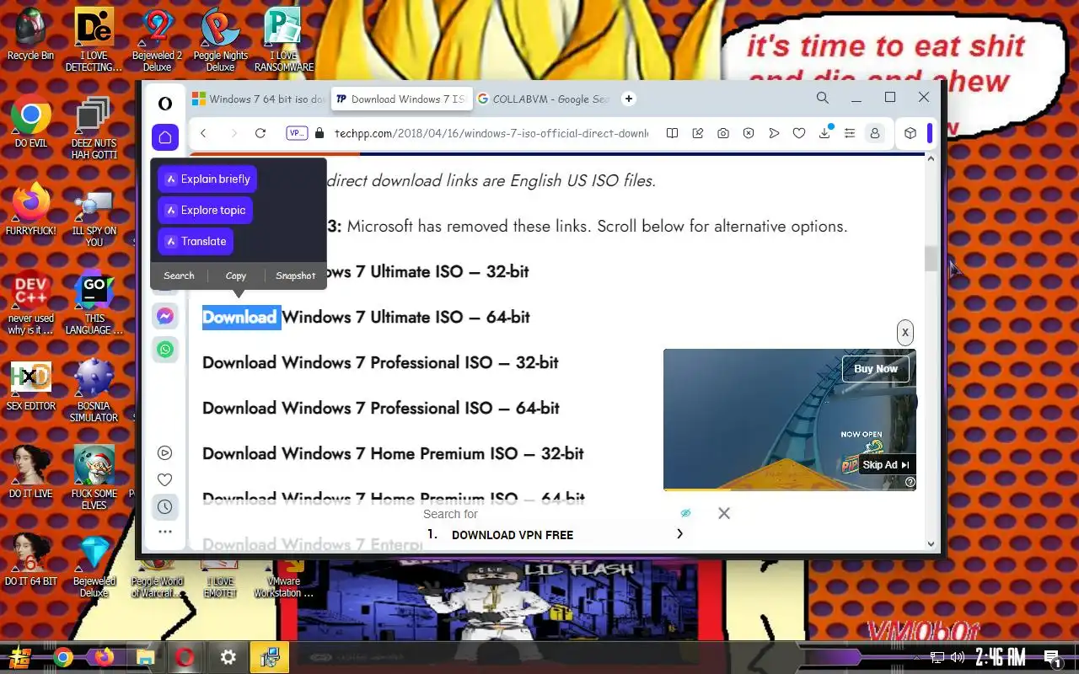Open the profile account icon

875,133
